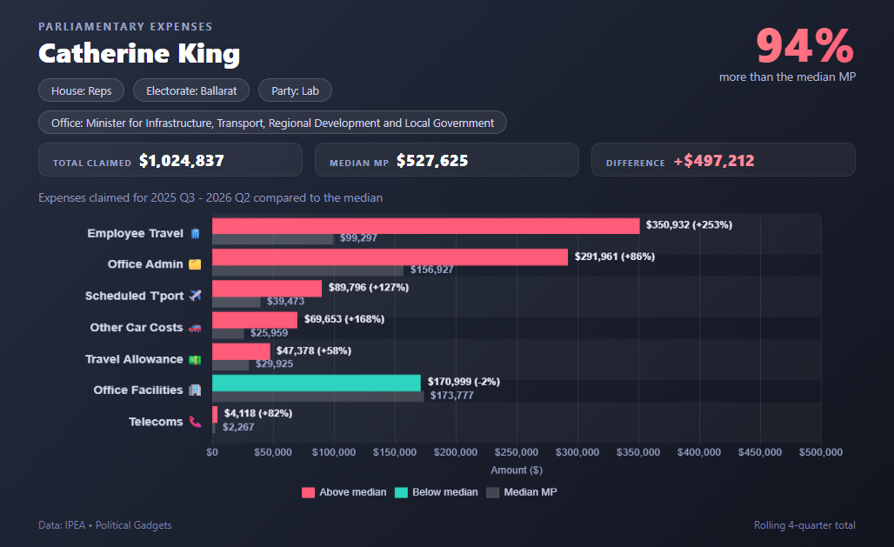
Task: Click the Other Car Costs red bar
Action: click(255, 320)
